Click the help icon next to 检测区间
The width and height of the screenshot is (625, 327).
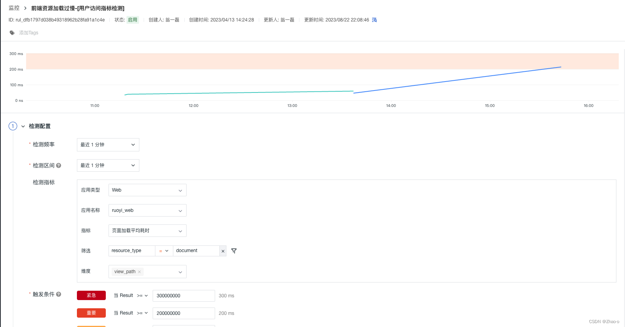coord(59,165)
